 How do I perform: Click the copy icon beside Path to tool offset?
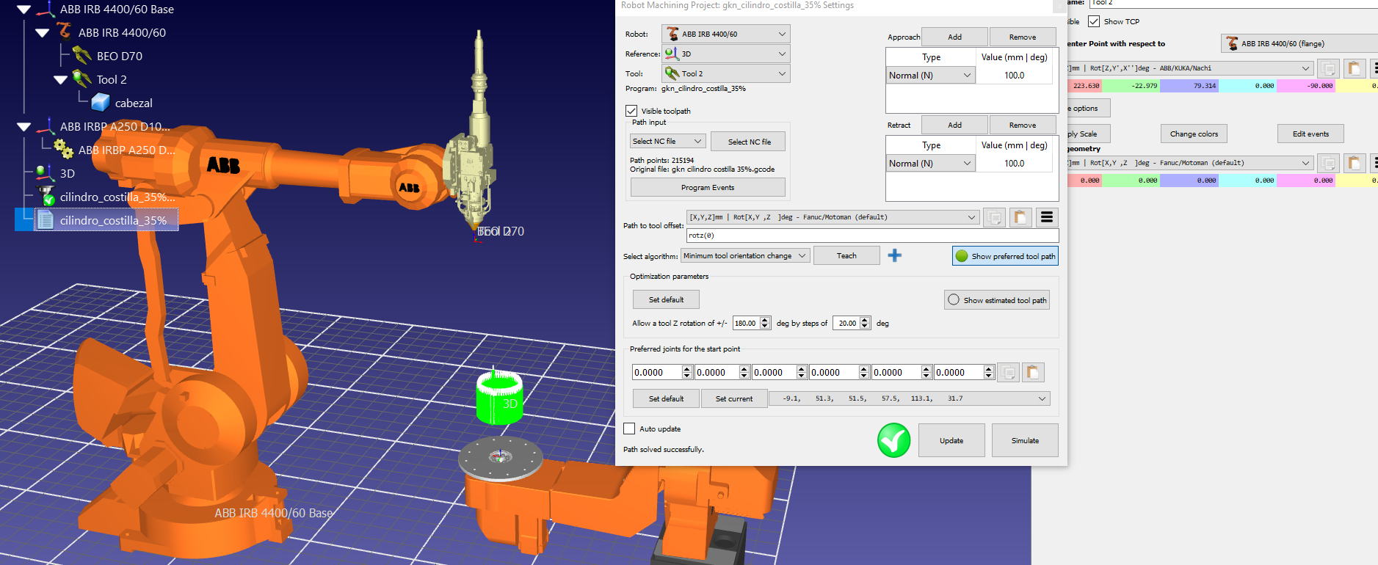pyautogui.click(x=994, y=218)
